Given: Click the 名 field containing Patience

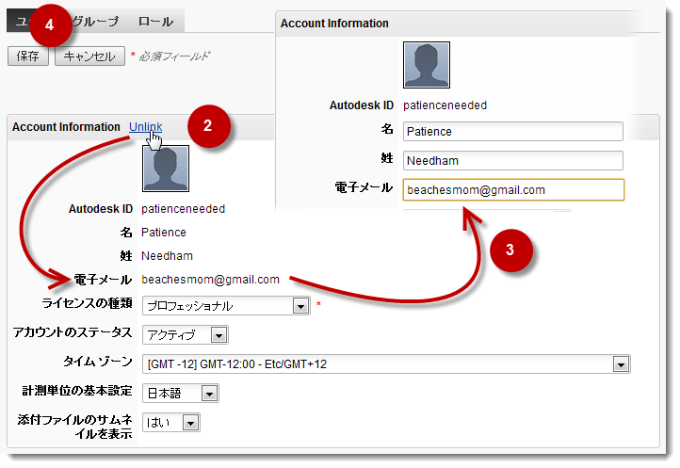Looking at the screenshot, I should 513,132.
